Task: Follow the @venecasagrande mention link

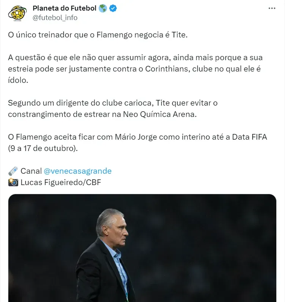Action: (x=77, y=171)
